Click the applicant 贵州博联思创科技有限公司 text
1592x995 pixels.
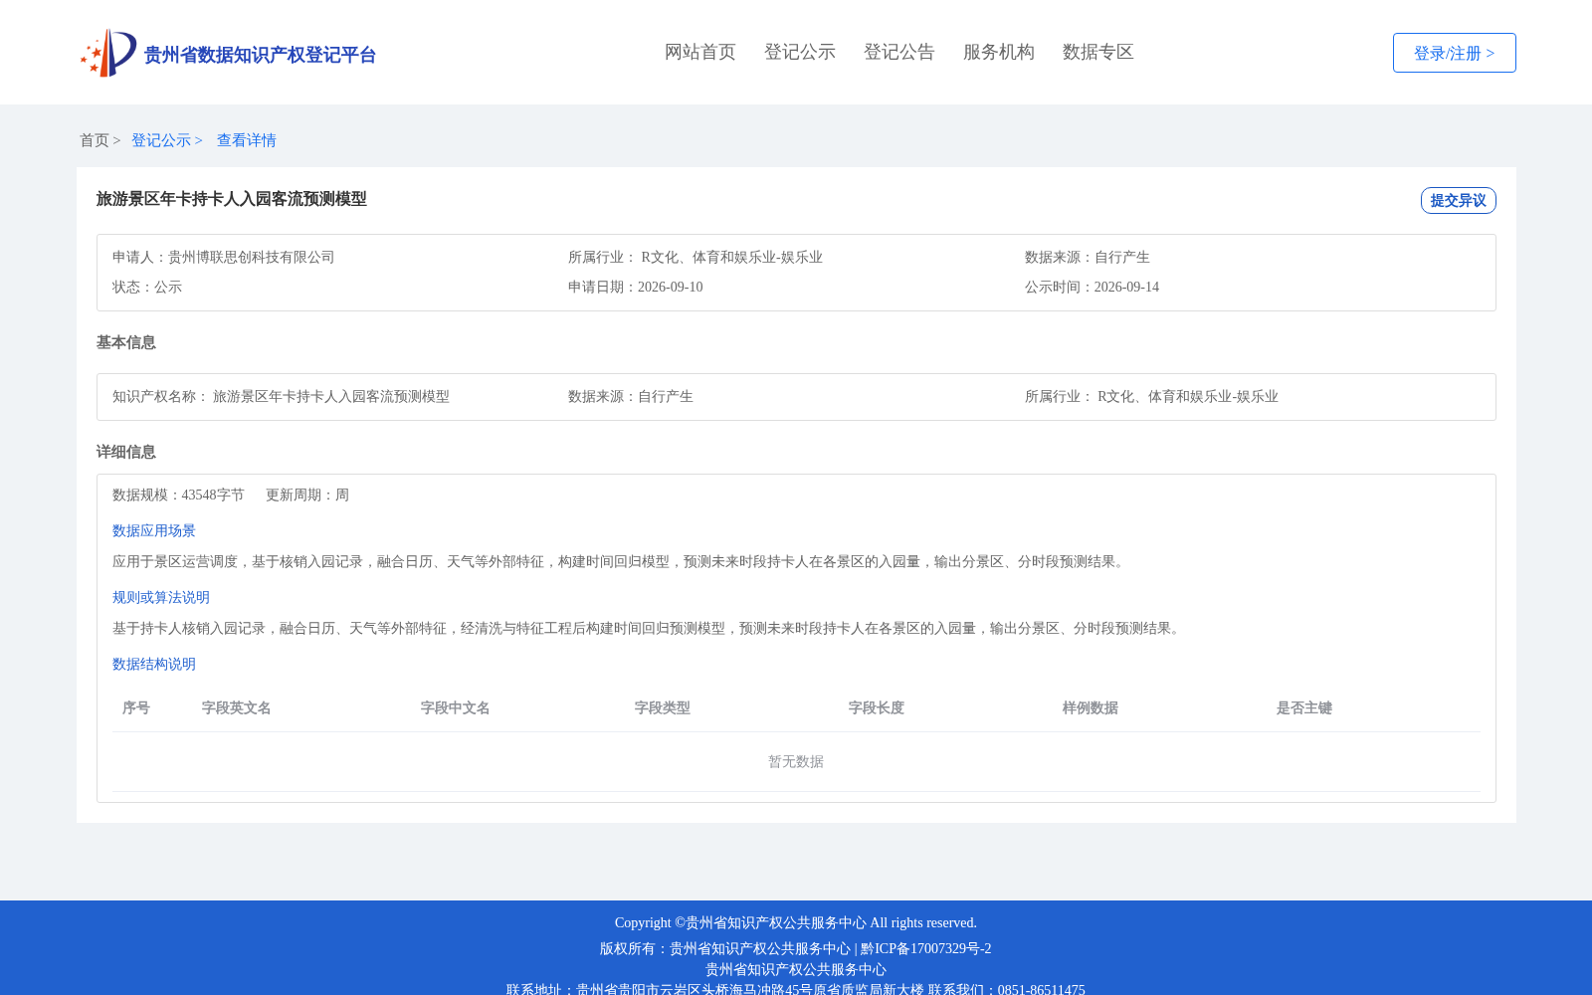click(x=252, y=258)
